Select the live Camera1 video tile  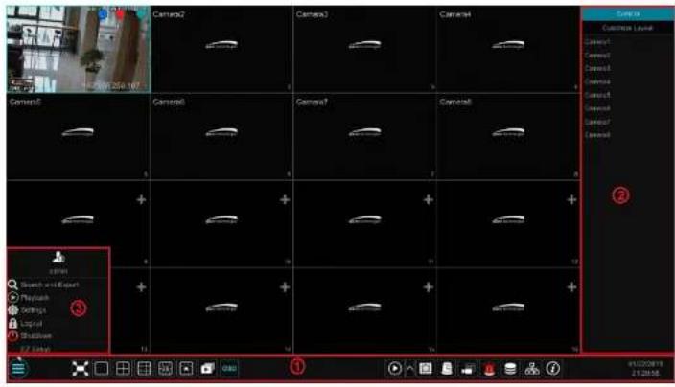click(79, 49)
